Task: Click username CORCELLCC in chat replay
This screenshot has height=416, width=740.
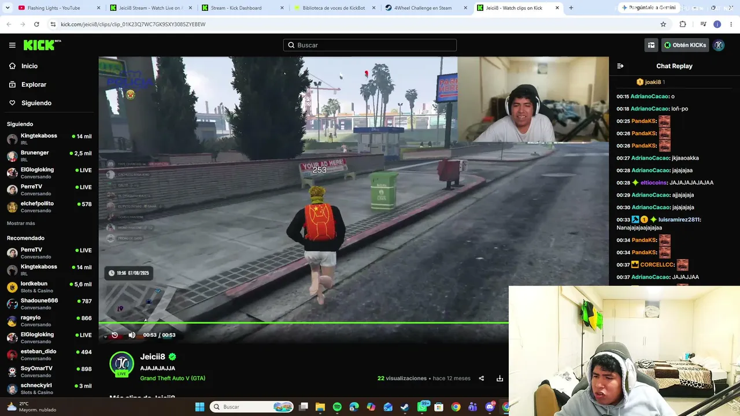Action: (x=657, y=265)
